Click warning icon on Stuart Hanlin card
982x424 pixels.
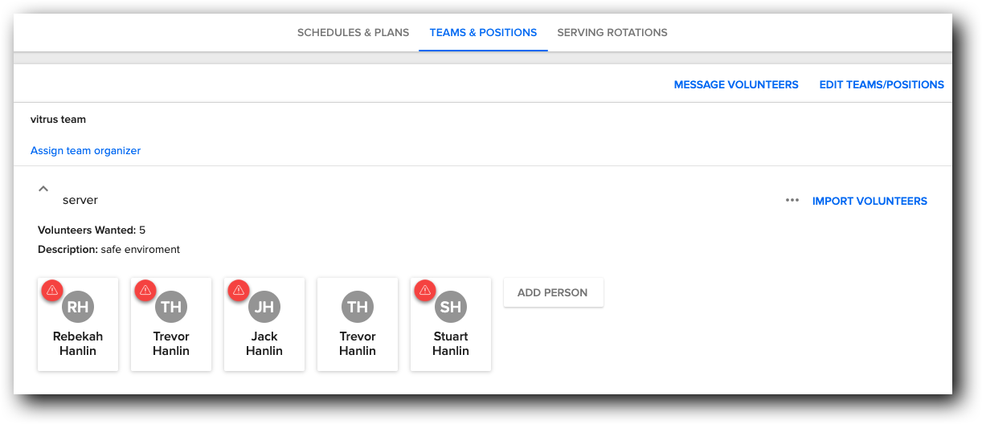(x=424, y=290)
